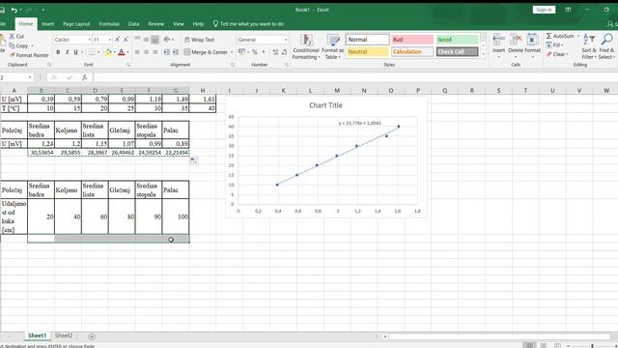The width and height of the screenshot is (618, 348).
Task: Open the Orientation text angle tool
Action: (x=167, y=40)
